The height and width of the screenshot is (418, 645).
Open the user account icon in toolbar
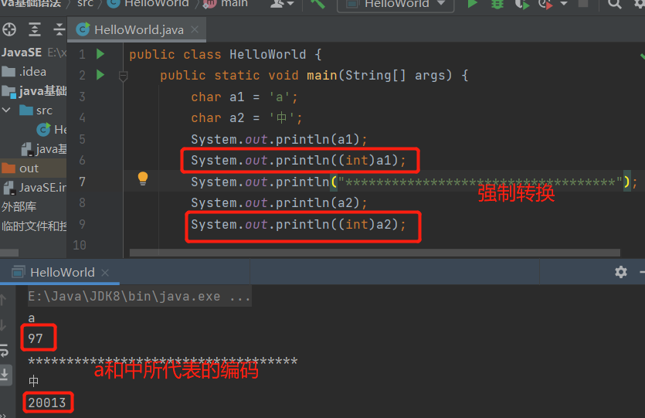point(279,4)
